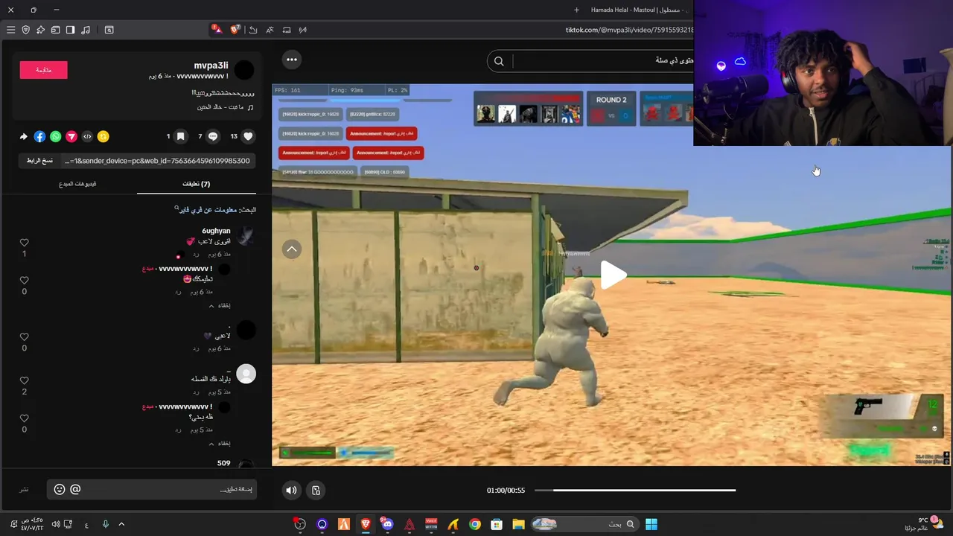Open commenter 509 profile name
Image resolution: width=953 pixels, height=536 pixels.
click(223, 463)
